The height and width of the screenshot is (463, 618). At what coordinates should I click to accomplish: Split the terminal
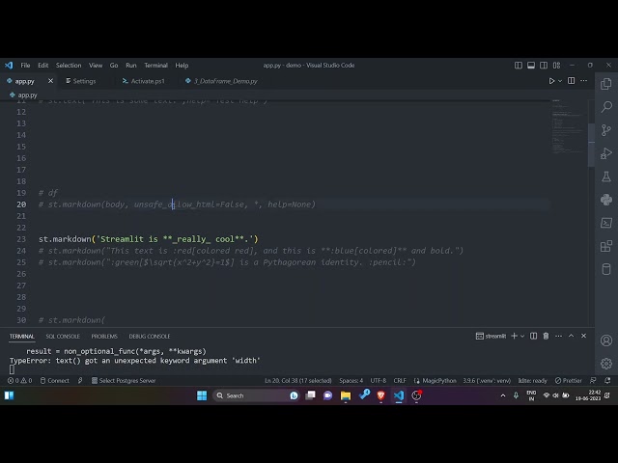pyautogui.click(x=533, y=336)
